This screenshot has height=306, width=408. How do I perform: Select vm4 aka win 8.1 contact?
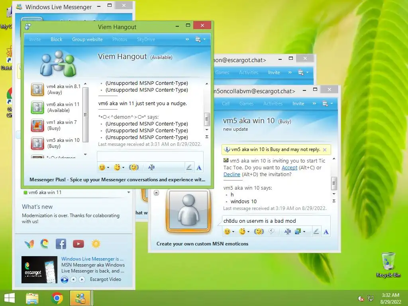click(56, 89)
